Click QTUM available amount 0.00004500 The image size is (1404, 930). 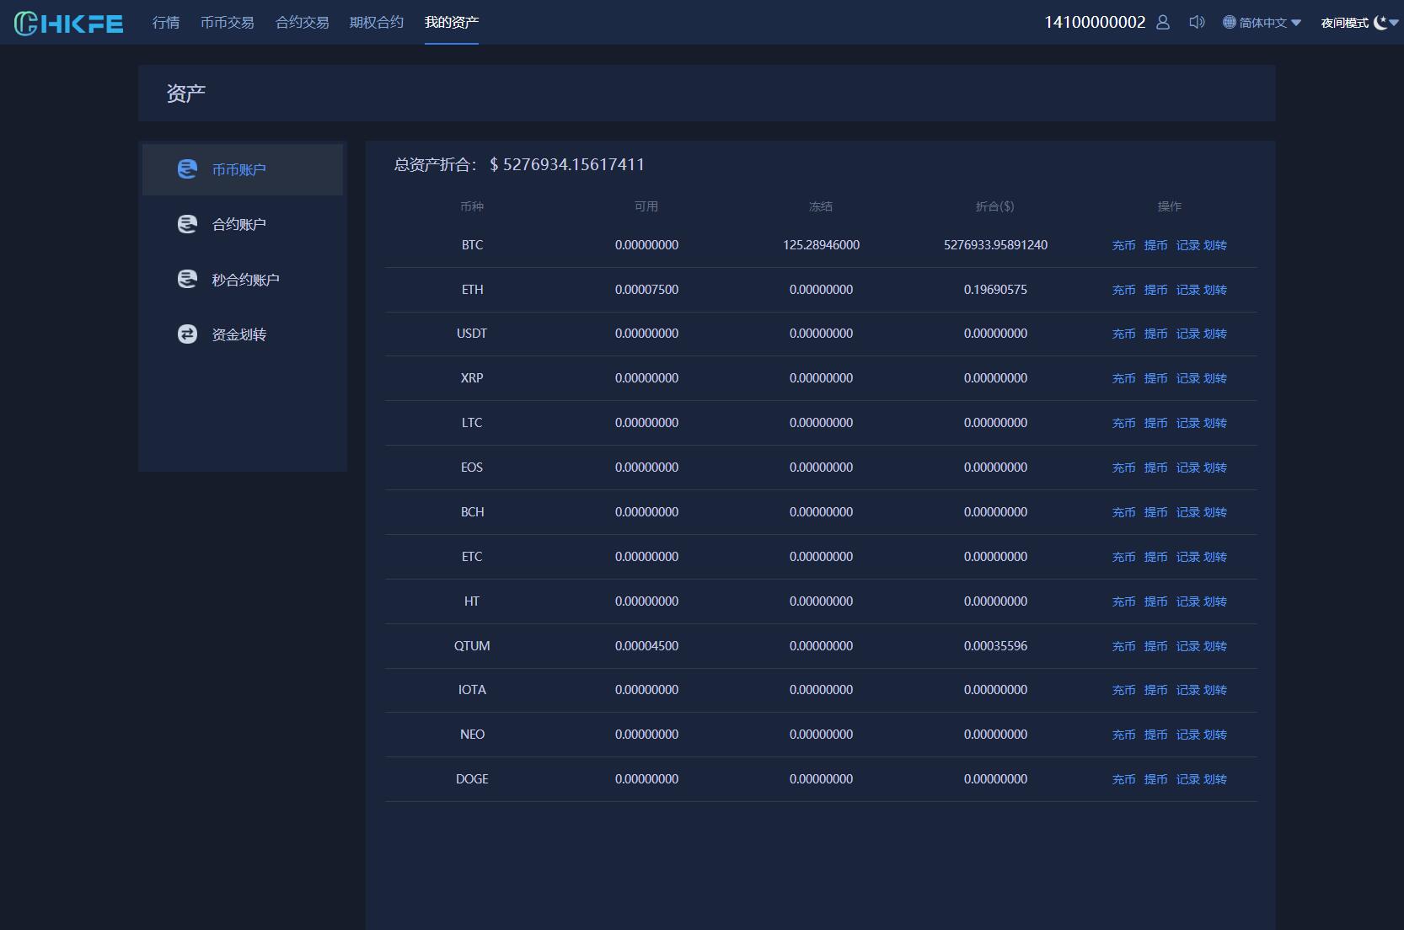[x=647, y=646]
